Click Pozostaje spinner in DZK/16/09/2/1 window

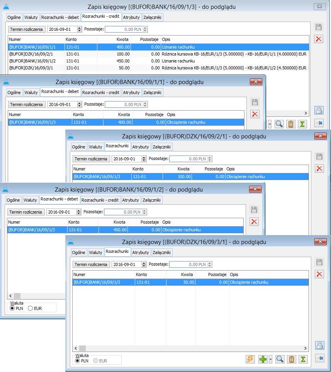pos(210,159)
